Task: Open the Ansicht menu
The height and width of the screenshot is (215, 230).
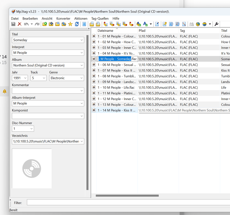Action: (x=47, y=19)
